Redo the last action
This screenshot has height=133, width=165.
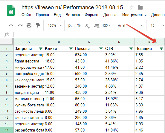(20, 25)
